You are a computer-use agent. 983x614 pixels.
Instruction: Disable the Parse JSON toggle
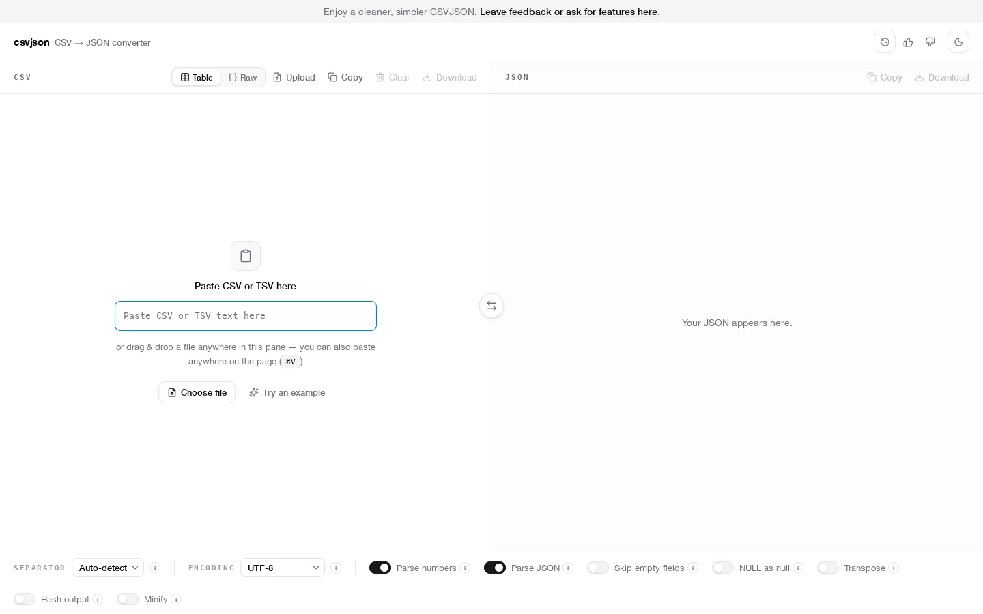(495, 568)
